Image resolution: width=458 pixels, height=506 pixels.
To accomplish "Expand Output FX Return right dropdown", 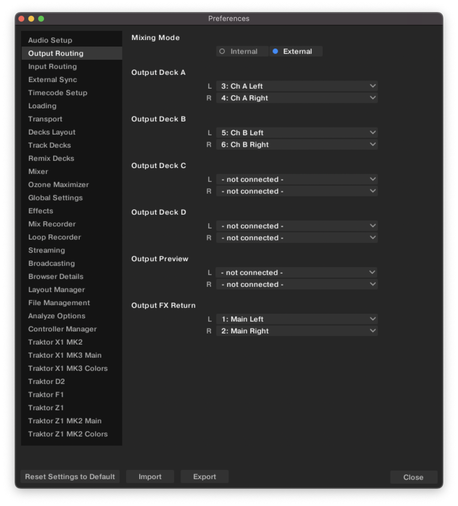I will coord(297,331).
